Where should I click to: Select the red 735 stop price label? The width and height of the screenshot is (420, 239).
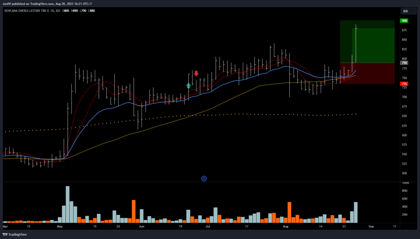404,84
